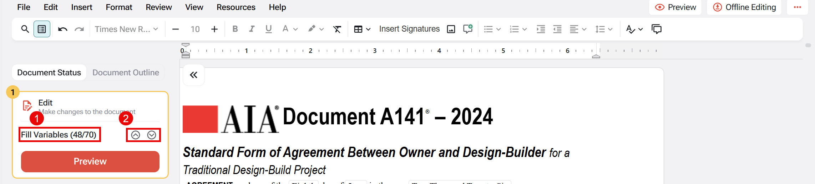Expand numbered list style options
The width and height of the screenshot is (815, 184).
click(x=525, y=29)
